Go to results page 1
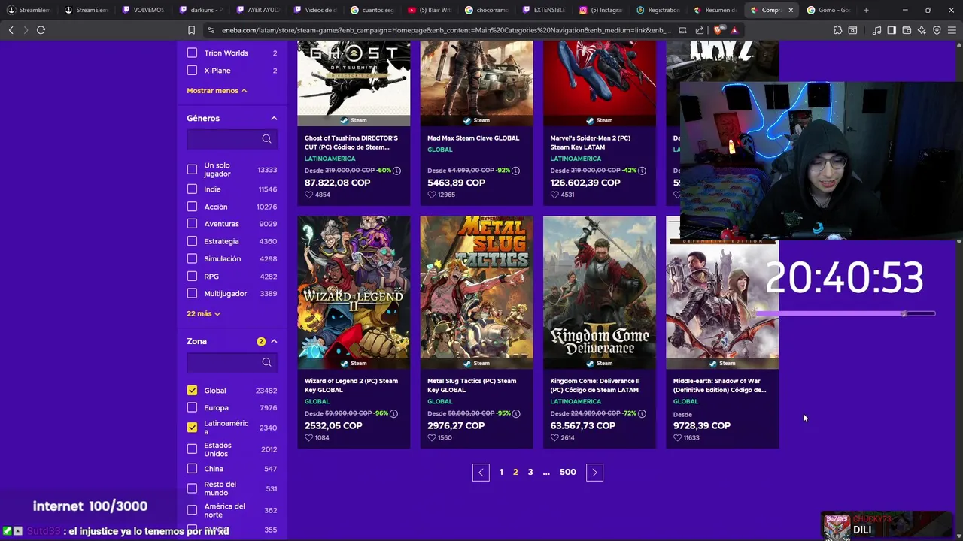This screenshot has height=541, width=963. (x=501, y=472)
